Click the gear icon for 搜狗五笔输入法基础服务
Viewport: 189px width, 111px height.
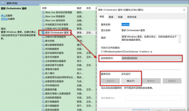point(43,94)
